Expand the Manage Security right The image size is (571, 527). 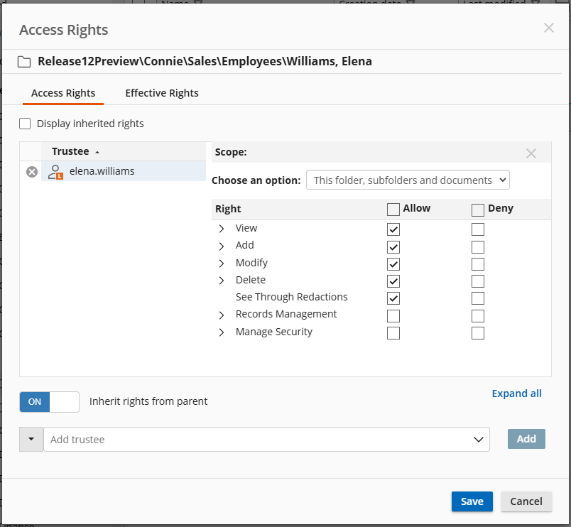(x=222, y=332)
